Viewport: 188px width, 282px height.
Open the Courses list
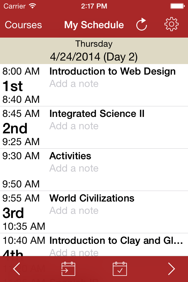[x=23, y=25]
